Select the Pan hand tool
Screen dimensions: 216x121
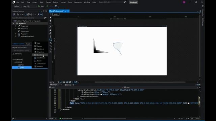pos(50,21)
